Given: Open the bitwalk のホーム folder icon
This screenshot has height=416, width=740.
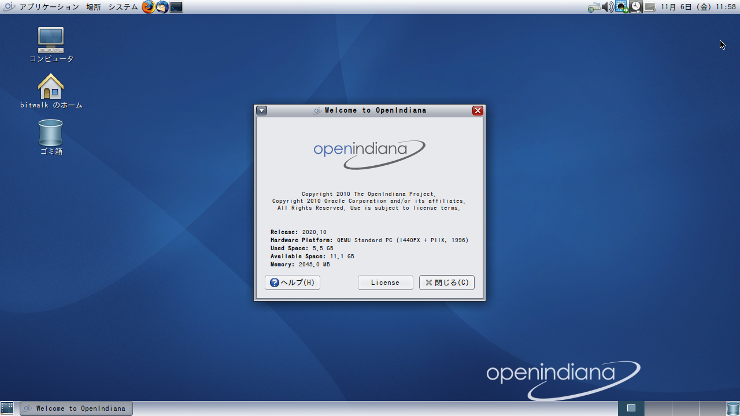Looking at the screenshot, I should click(51, 87).
